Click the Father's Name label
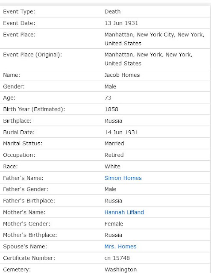 tap(23, 178)
